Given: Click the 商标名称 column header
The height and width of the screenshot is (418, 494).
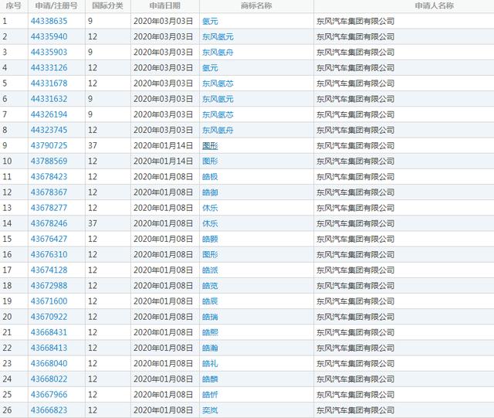Looking at the screenshot, I should click(x=256, y=5).
